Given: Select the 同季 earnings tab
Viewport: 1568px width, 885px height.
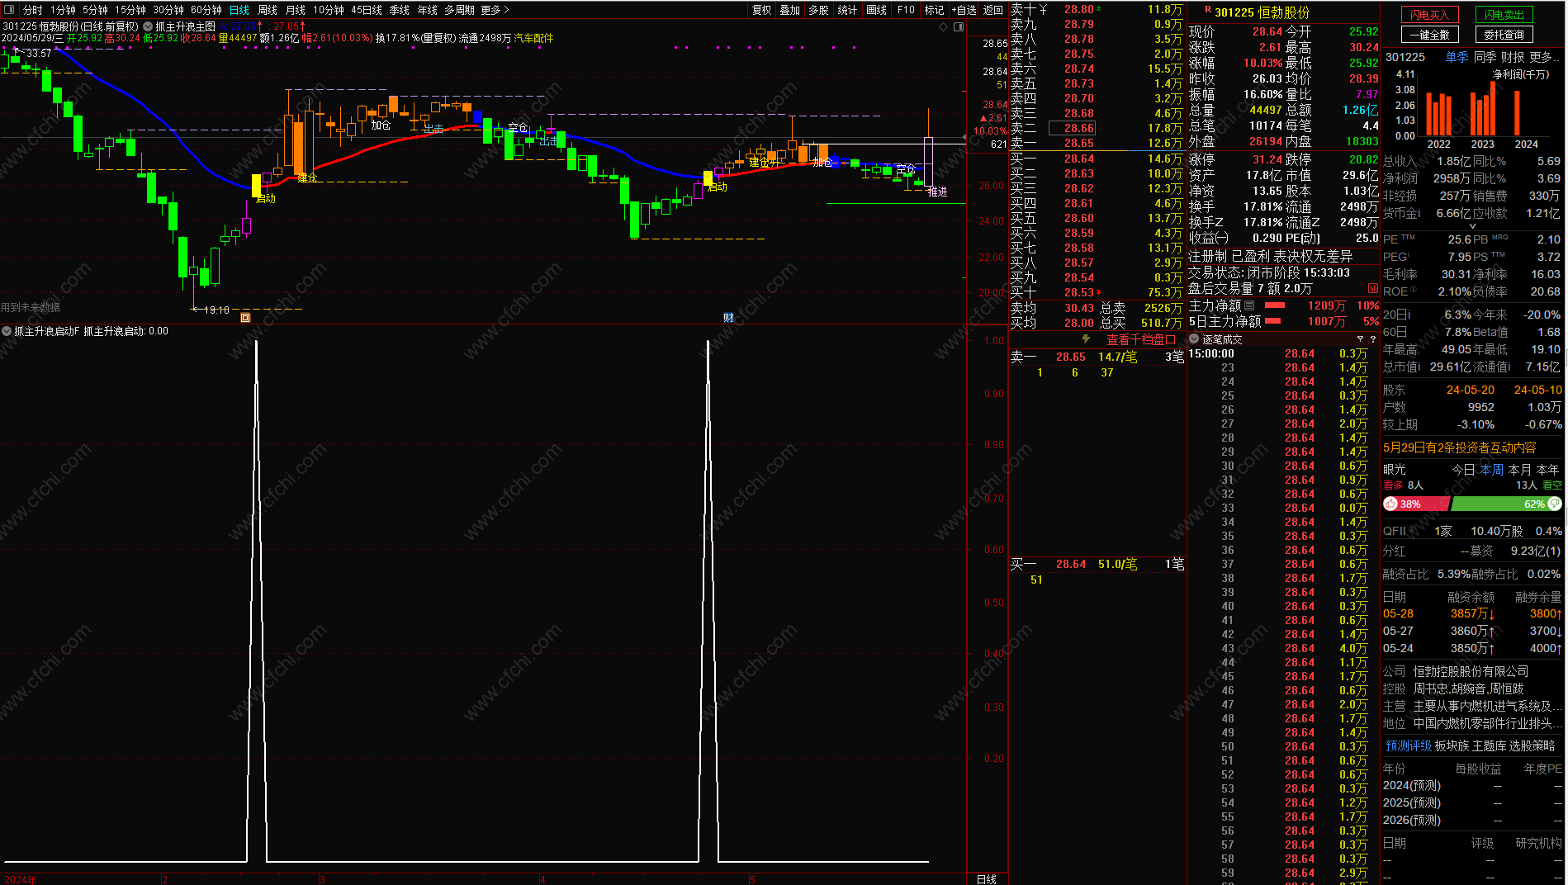Looking at the screenshot, I should click(1485, 57).
